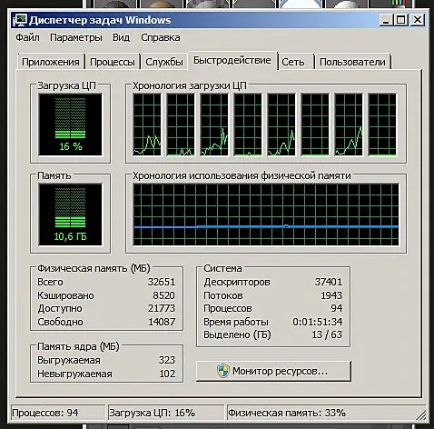Select the Быстродействие tab
Image resolution: width=434 pixels, height=429 pixels.
(x=232, y=60)
